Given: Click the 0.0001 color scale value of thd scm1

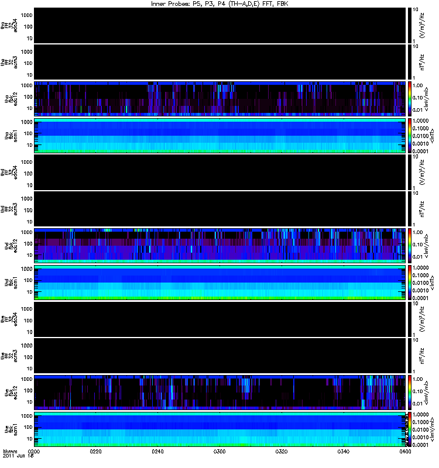Looking at the screenshot, I should [x=420, y=298].
